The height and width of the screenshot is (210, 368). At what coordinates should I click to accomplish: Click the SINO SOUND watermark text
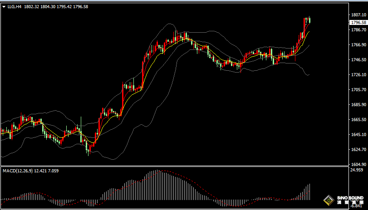[x=350, y=199]
